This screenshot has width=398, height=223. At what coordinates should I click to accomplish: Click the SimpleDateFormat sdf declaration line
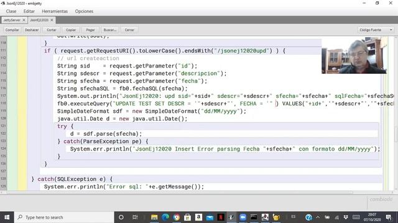[152, 111]
